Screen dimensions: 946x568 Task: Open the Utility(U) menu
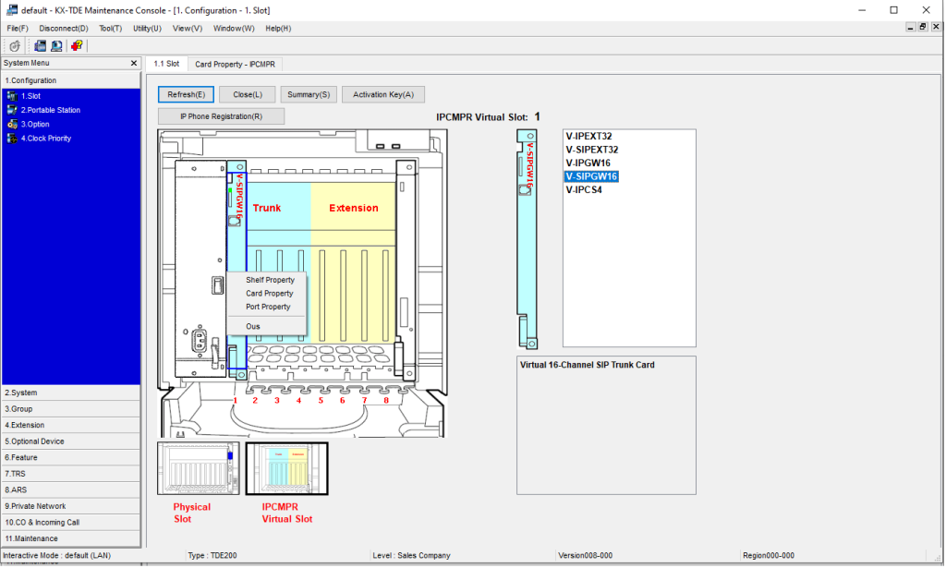(x=147, y=29)
